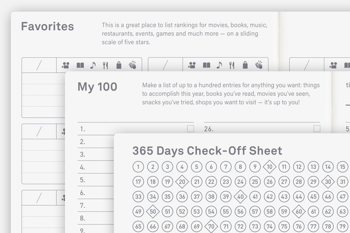Viewport: 350px width, 233px height.
Task: Check off the day 73 circle
Action: (255, 226)
